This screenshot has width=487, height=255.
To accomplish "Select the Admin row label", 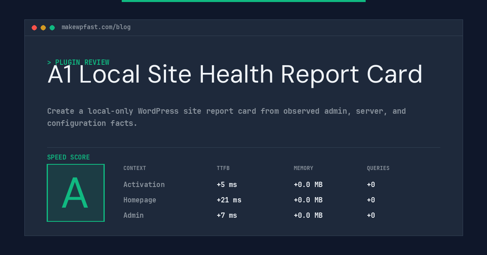I will coord(134,215).
